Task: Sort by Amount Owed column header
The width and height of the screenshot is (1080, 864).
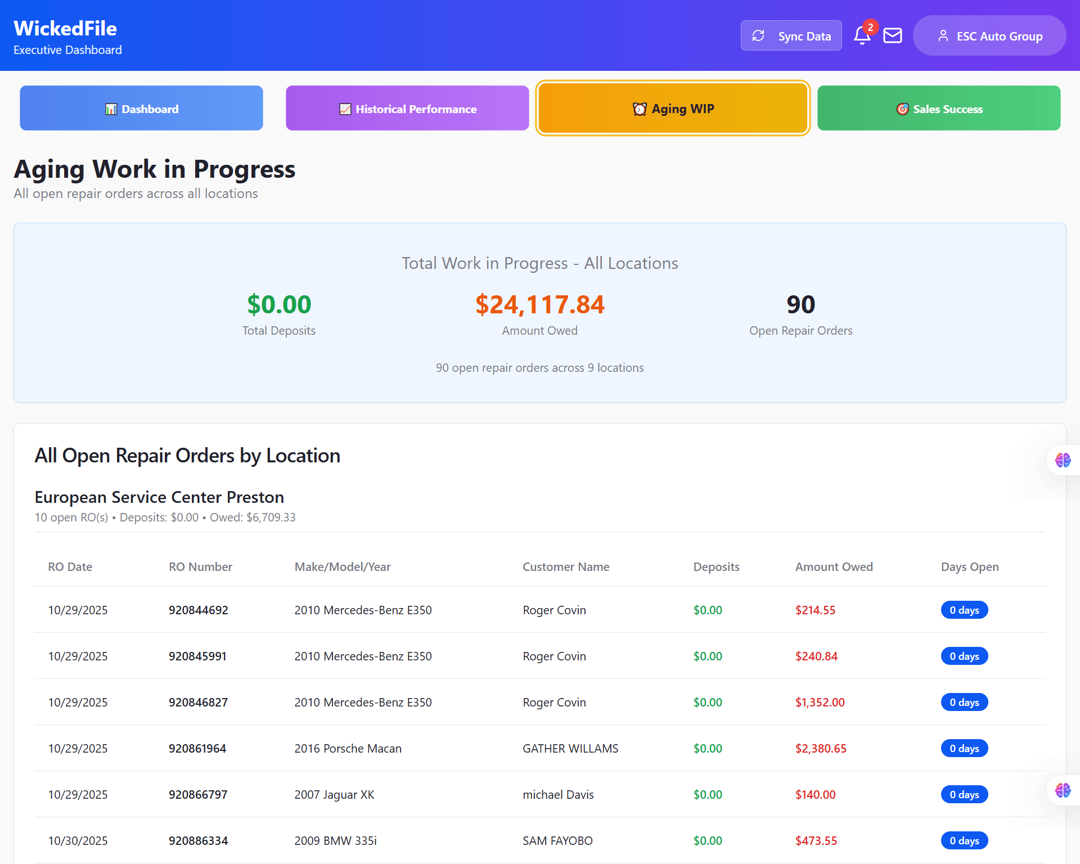Action: pos(834,567)
